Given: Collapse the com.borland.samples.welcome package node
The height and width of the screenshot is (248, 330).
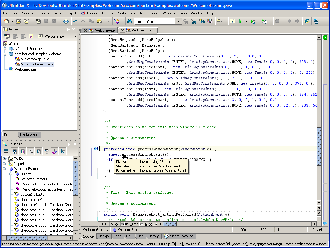Looking at the screenshot, I should pos(5,54).
